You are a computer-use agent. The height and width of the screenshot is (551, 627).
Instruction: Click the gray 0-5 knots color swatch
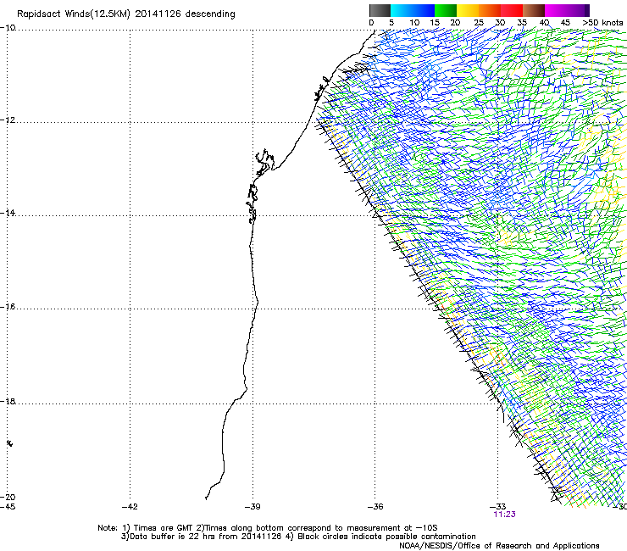point(380,10)
